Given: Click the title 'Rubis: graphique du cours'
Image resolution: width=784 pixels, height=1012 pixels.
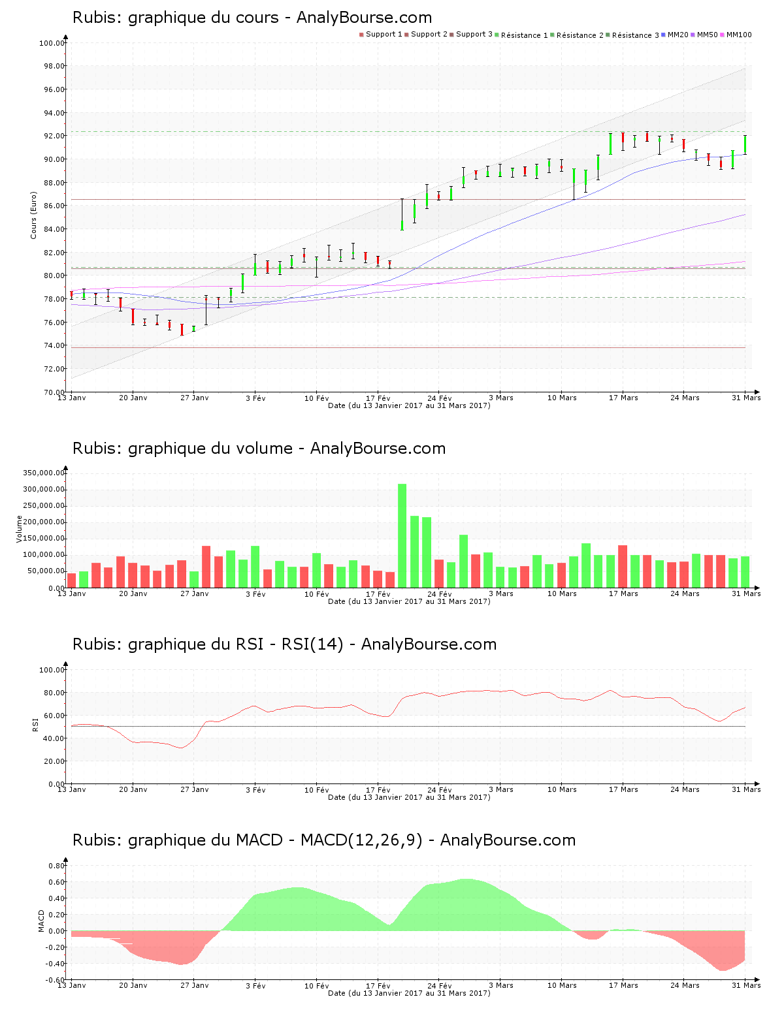Looking at the screenshot, I should coord(176,18).
